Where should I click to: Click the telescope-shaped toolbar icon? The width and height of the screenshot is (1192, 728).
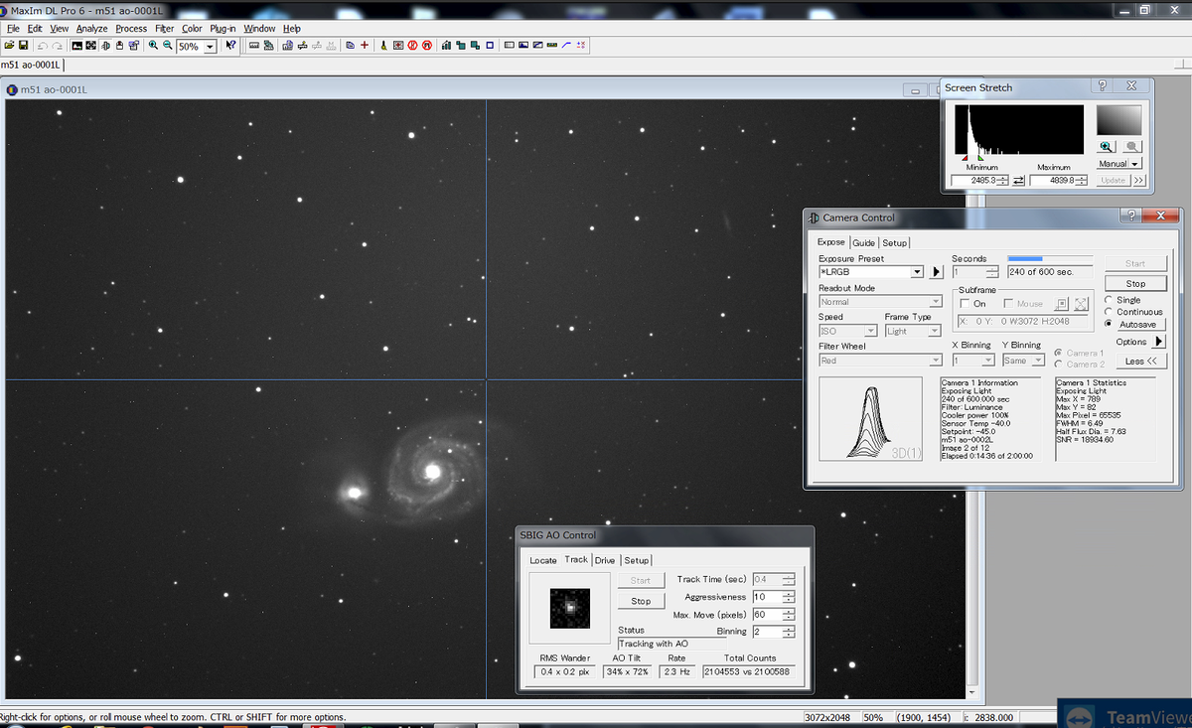[x=383, y=46]
